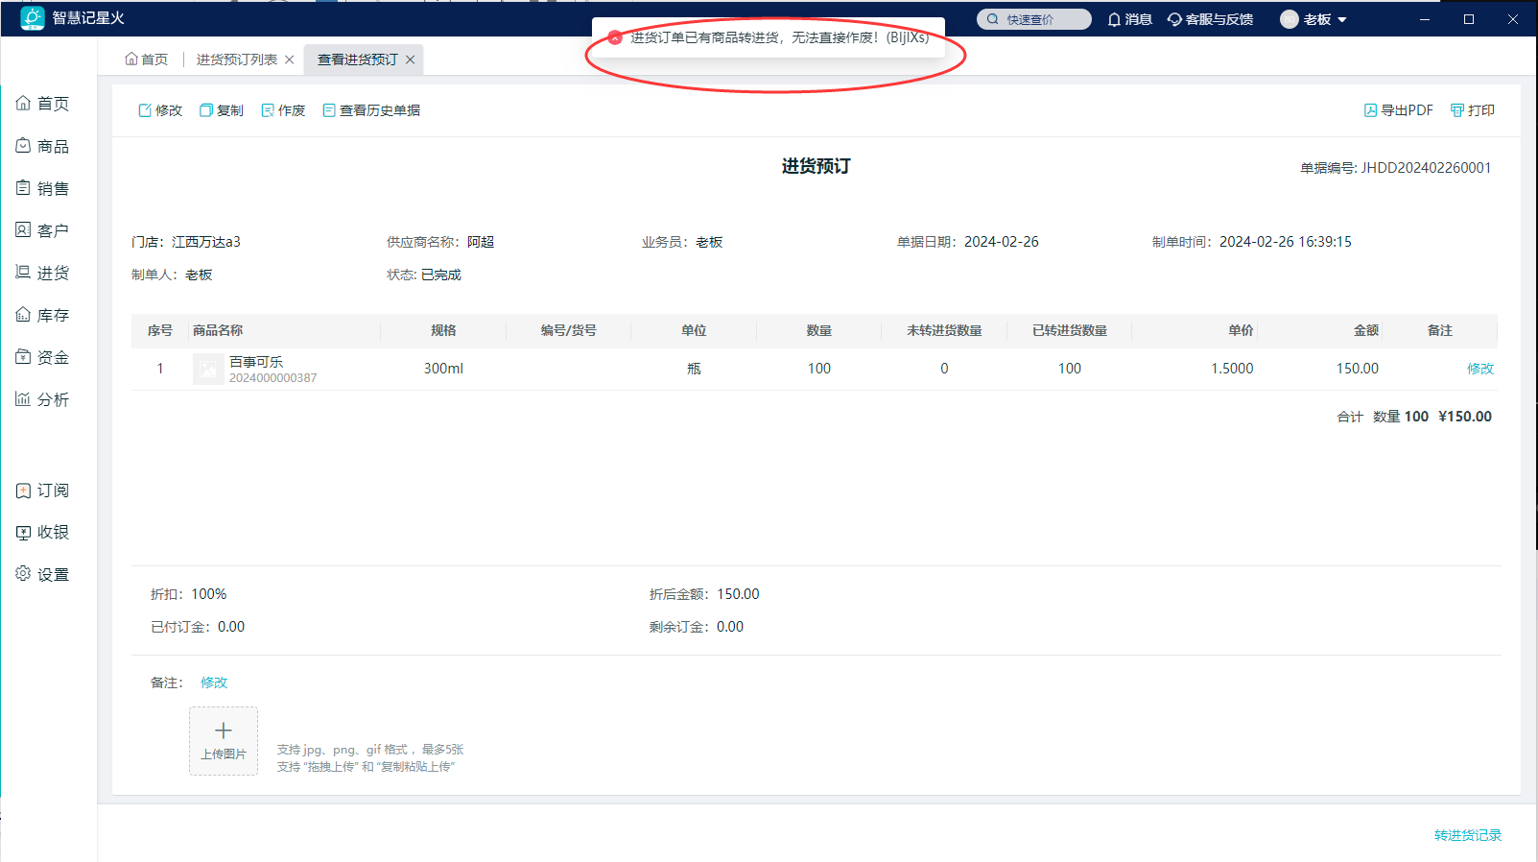Click 修改 link next to 备注 below

click(x=214, y=682)
